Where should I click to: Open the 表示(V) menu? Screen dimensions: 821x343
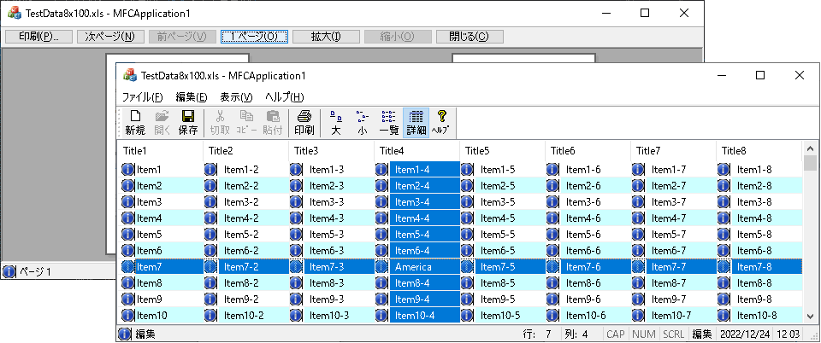(236, 97)
